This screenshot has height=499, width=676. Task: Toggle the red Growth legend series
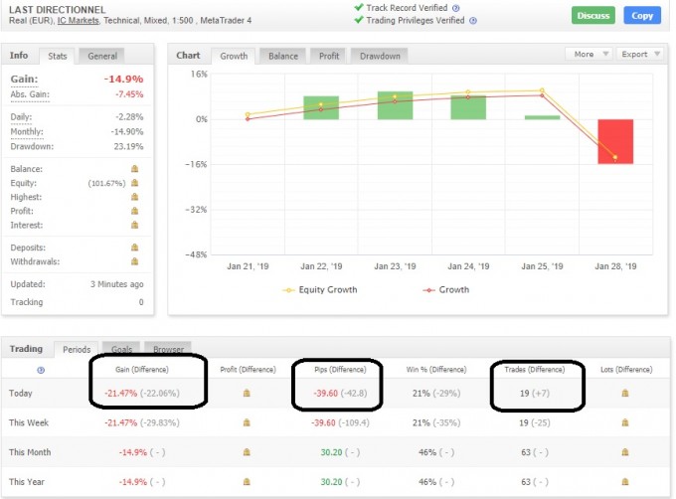click(x=445, y=290)
